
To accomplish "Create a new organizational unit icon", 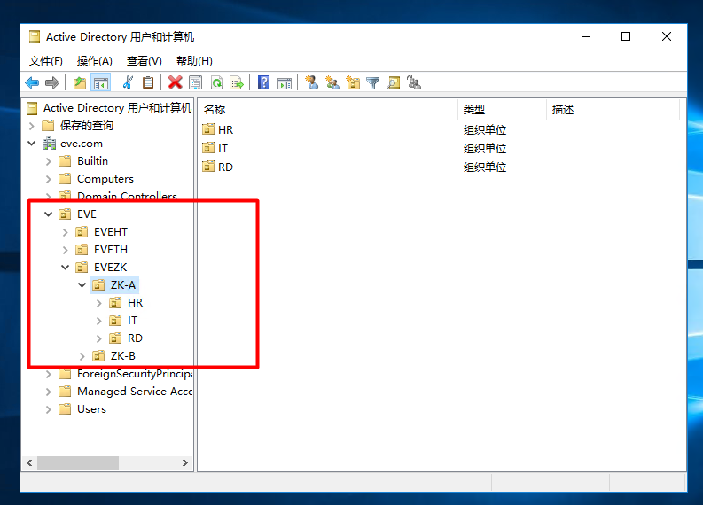I will pyautogui.click(x=353, y=82).
